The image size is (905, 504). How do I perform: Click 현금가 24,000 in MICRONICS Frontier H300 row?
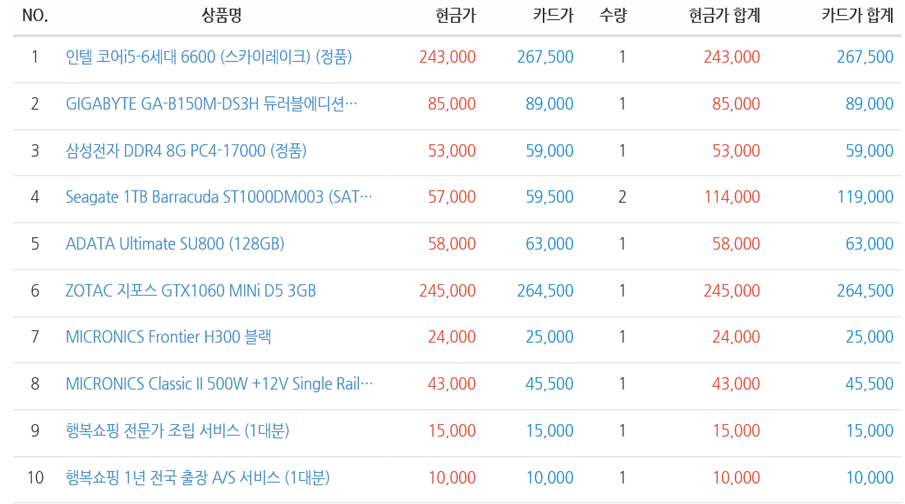[452, 337]
